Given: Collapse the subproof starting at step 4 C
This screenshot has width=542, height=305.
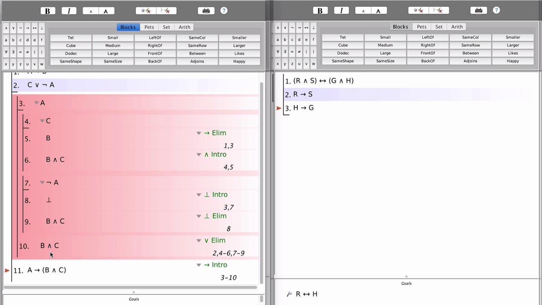Looking at the screenshot, I should tap(42, 121).
